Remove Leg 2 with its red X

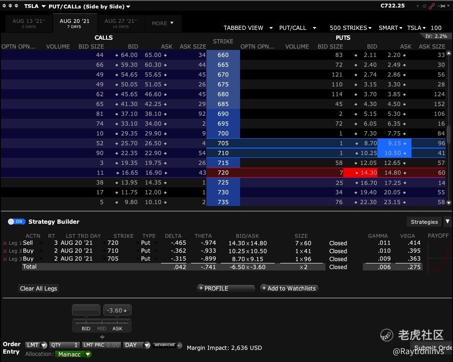5,251
